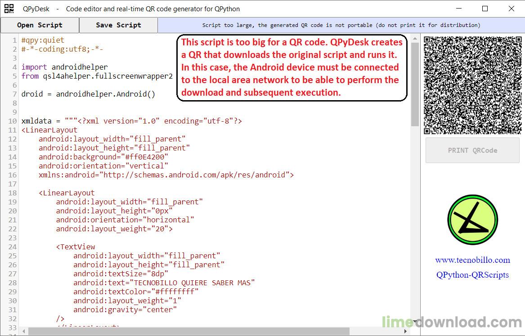Click android:orientation="vertical" line

(103, 166)
